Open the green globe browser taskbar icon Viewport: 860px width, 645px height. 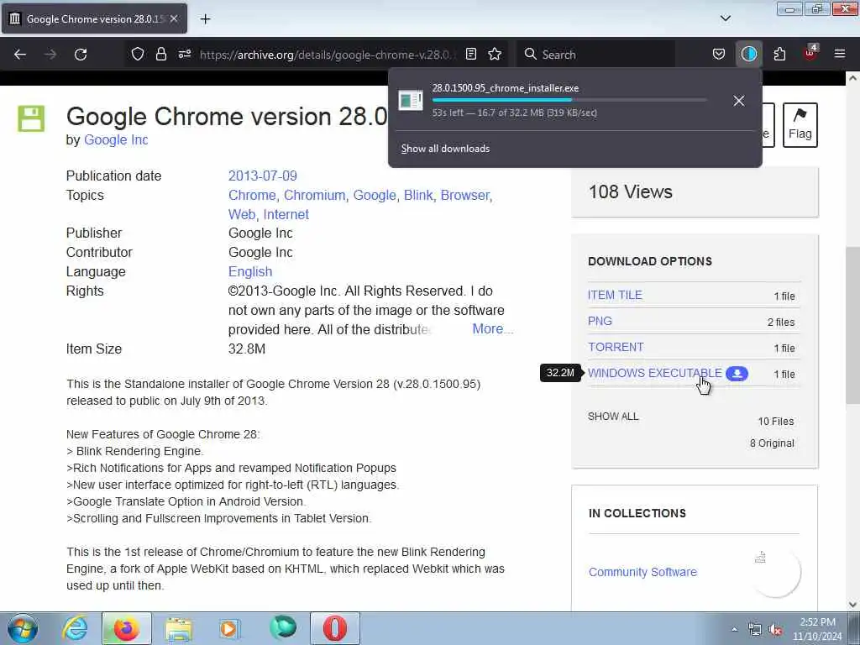point(282,628)
